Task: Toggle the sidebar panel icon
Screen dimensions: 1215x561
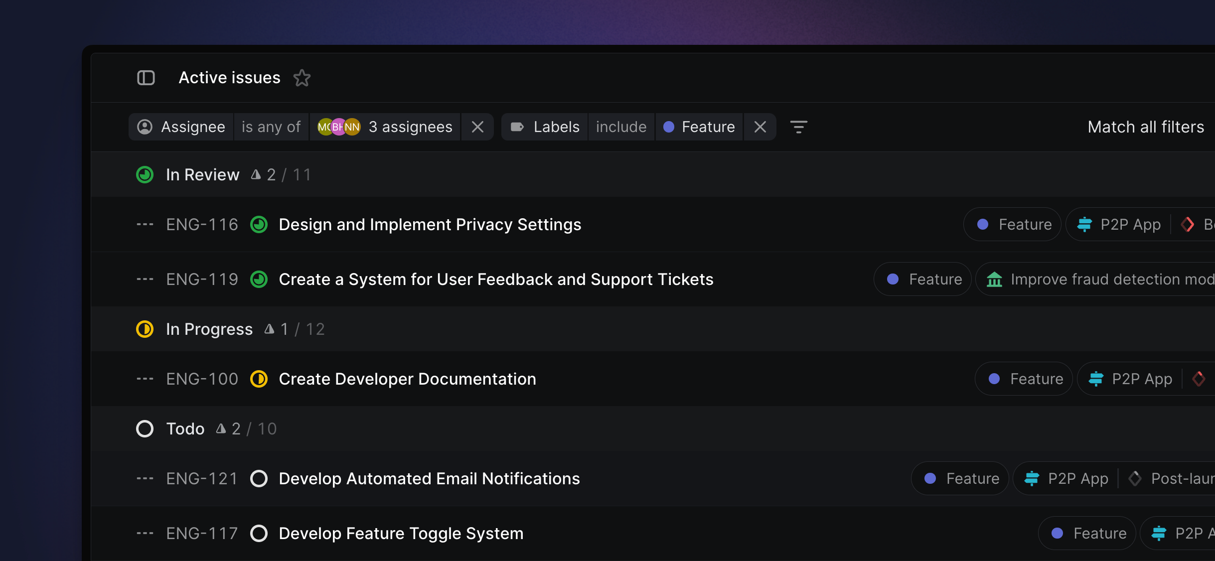Action: tap(146, 78)
